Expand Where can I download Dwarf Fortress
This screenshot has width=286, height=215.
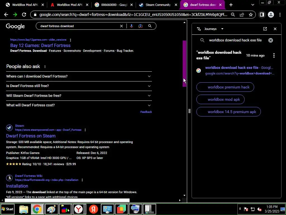79,76
